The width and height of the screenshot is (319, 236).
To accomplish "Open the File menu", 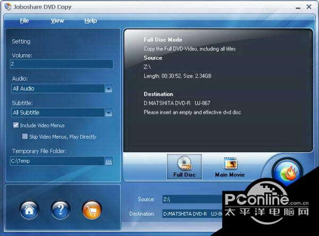I will coord(24,21).
